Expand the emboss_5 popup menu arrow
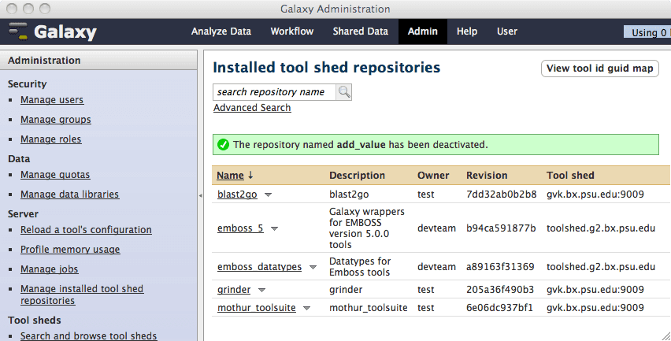The width and height of the screenshot is (671, 341). pos(275,228)
